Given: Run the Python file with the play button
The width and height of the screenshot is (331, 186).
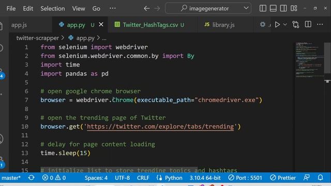Looking at the screenshot, I should 277,25.
